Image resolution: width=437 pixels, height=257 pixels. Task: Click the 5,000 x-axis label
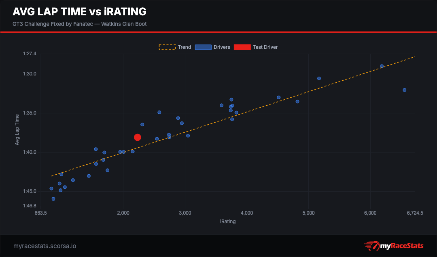click(x=308, y=213)
